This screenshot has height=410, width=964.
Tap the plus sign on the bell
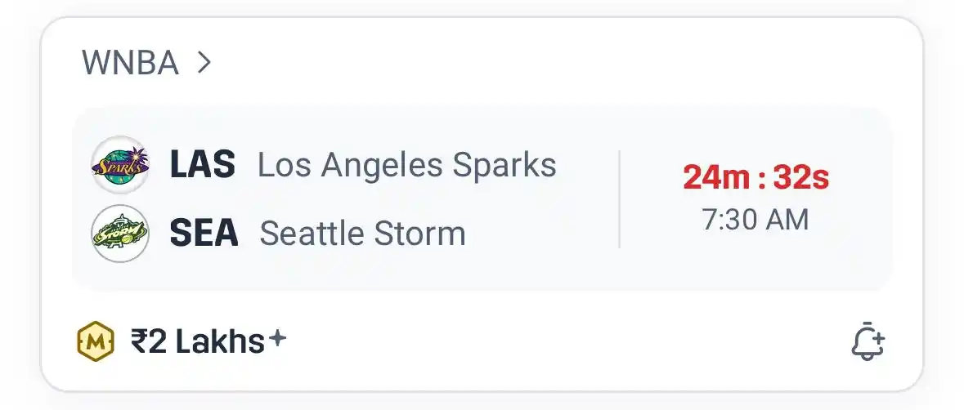click(x=877, y=337)
